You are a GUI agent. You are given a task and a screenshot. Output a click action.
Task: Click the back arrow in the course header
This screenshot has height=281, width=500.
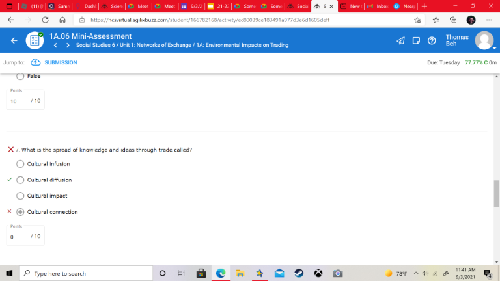(x=14, y=41)
